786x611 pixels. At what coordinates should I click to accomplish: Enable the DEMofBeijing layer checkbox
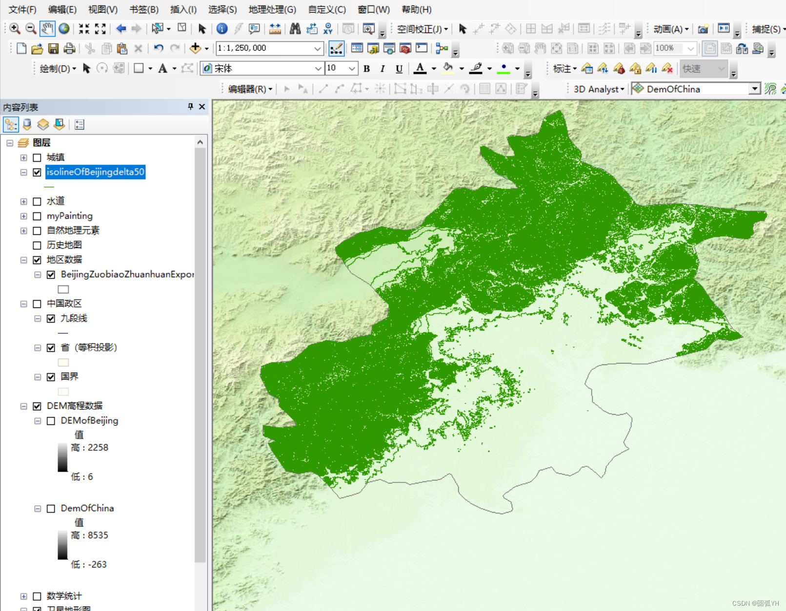[x=51, y=421]
